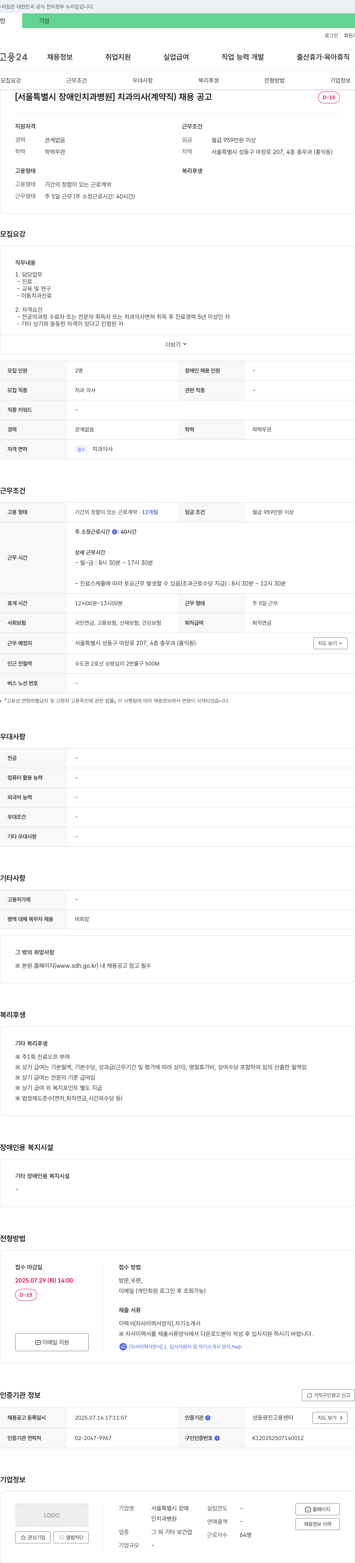Open the 고용24 home logo
This screenshot has width=355, height=1563.
[x=13, y=57]
